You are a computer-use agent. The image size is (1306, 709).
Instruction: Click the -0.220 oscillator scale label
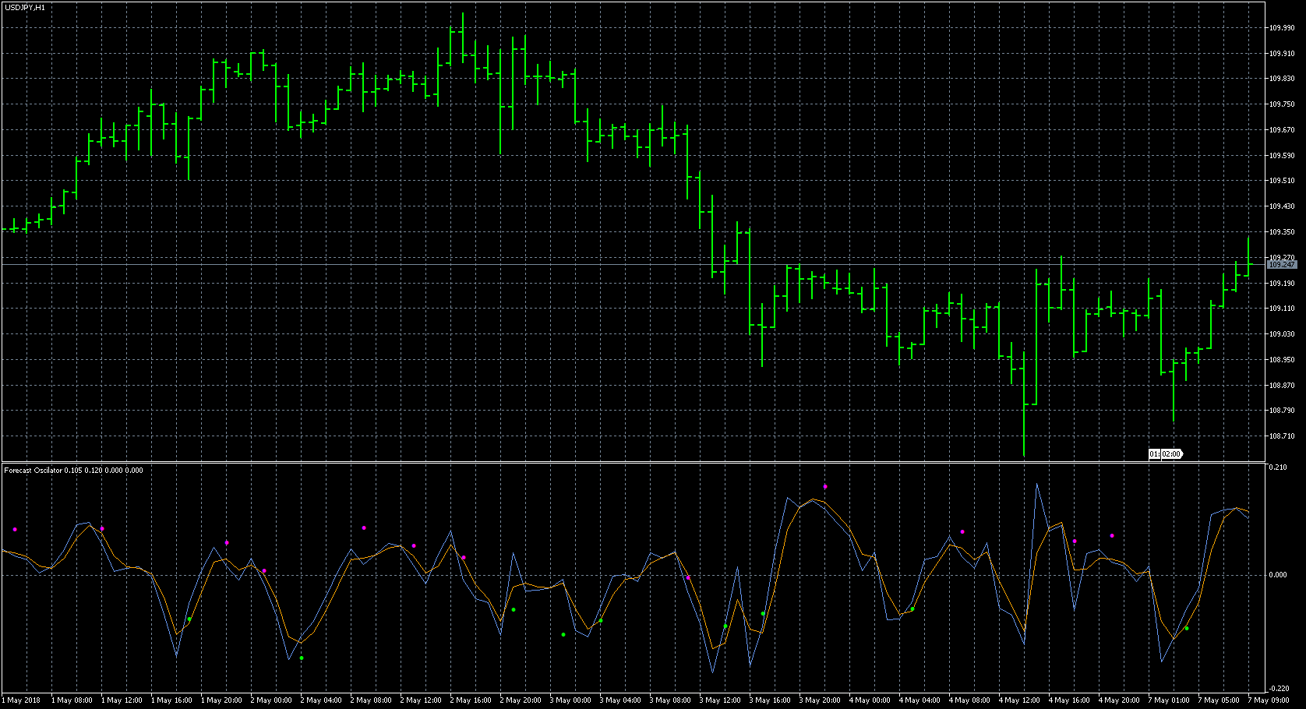pyautogui.click(x=1278, y=689)
